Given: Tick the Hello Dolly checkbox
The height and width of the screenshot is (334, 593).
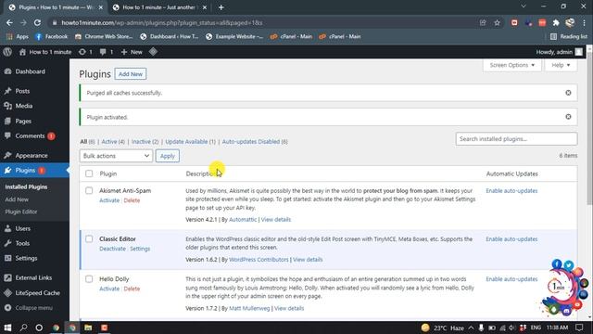Looking at the screenshot, I should click(89, 279).
